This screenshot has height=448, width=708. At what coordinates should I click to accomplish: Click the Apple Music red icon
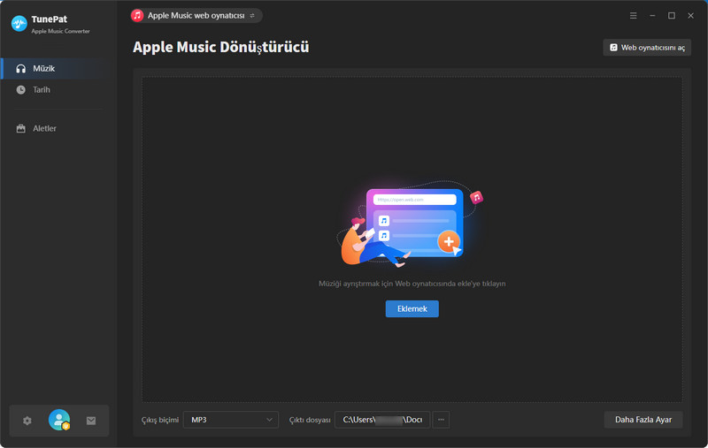click(x=137, y=16)
